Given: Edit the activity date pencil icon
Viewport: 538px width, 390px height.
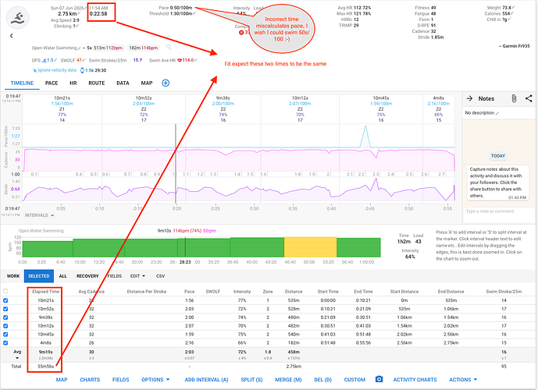Looking at the screenshot, I should (x=86, y=8).
